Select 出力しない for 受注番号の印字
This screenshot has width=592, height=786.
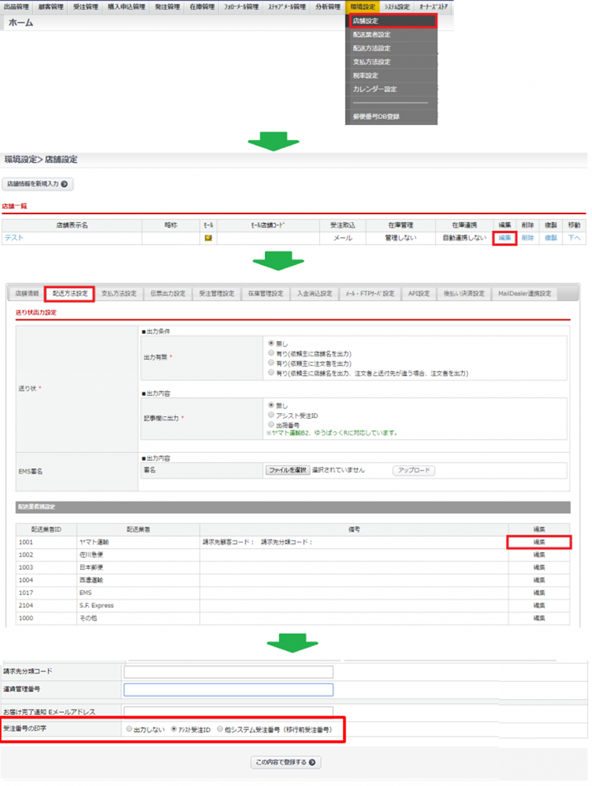point(129,729)
